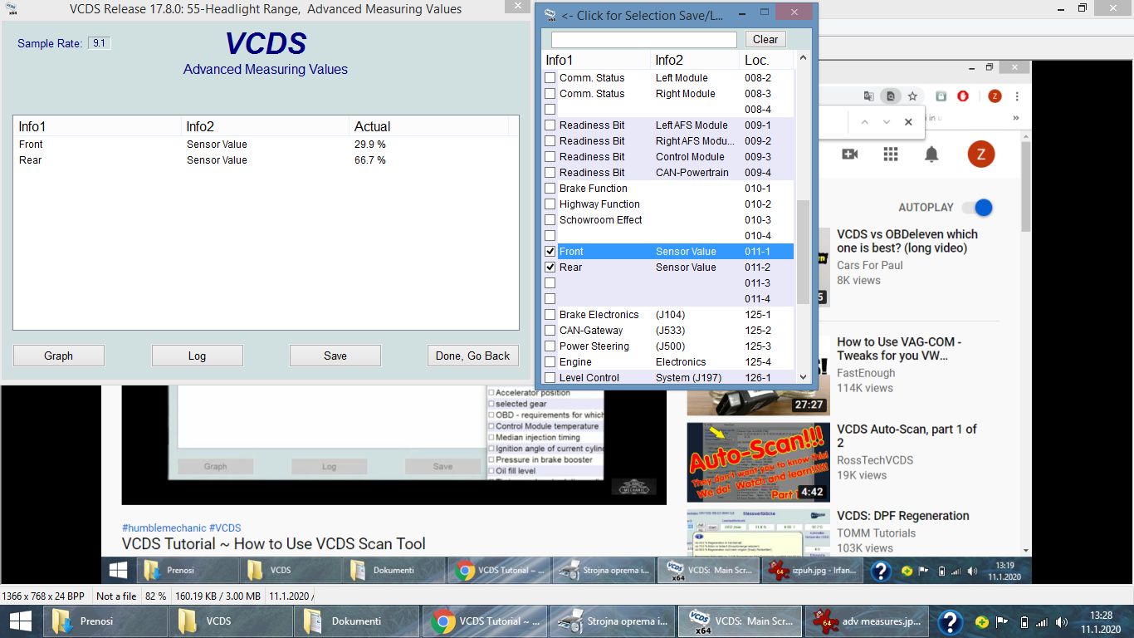Open the Auto-Scan 4:42 video thumbnail
The width and height of the screenshot is (1134, 638).
(x=757, y=462)
